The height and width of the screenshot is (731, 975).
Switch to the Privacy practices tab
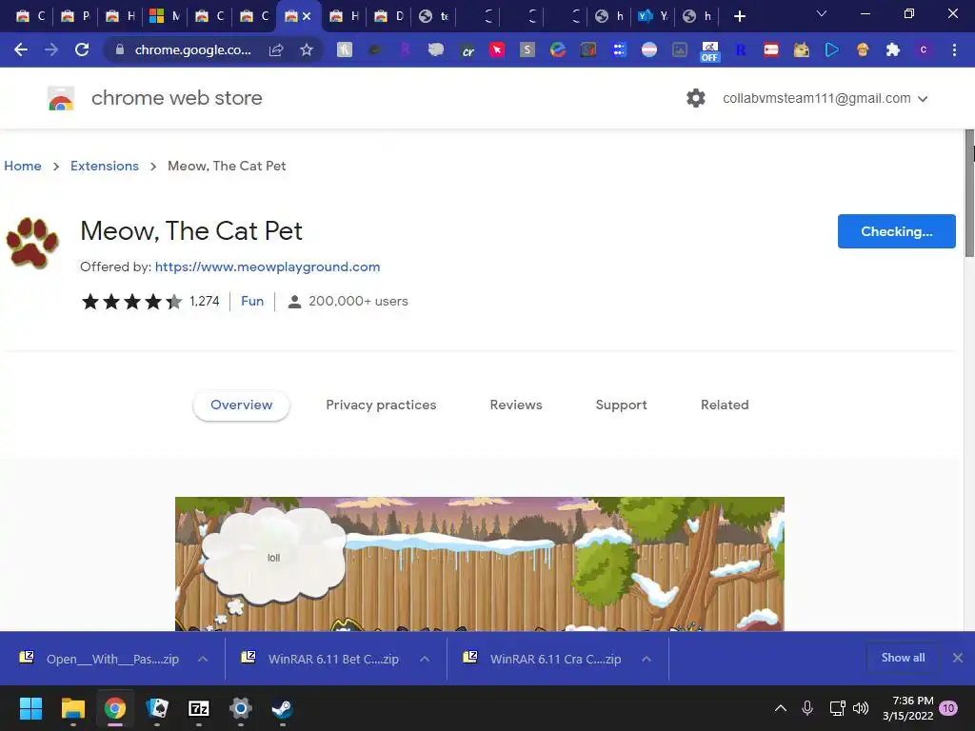pyautogui.click(x=381, y=405)
